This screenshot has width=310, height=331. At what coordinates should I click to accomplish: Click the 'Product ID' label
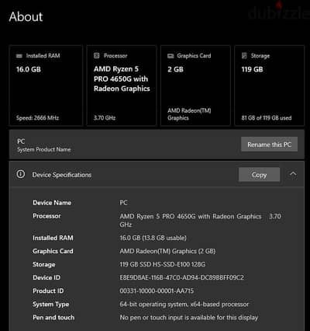[x=48, y=291]
